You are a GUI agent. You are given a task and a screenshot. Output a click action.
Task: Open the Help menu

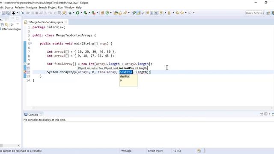[x=79, y=8]
